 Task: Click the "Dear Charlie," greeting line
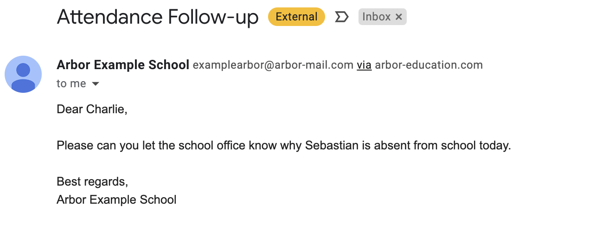[x=92, y=110]
